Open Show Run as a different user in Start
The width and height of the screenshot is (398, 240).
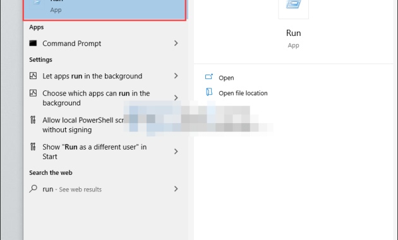(105, 152)
